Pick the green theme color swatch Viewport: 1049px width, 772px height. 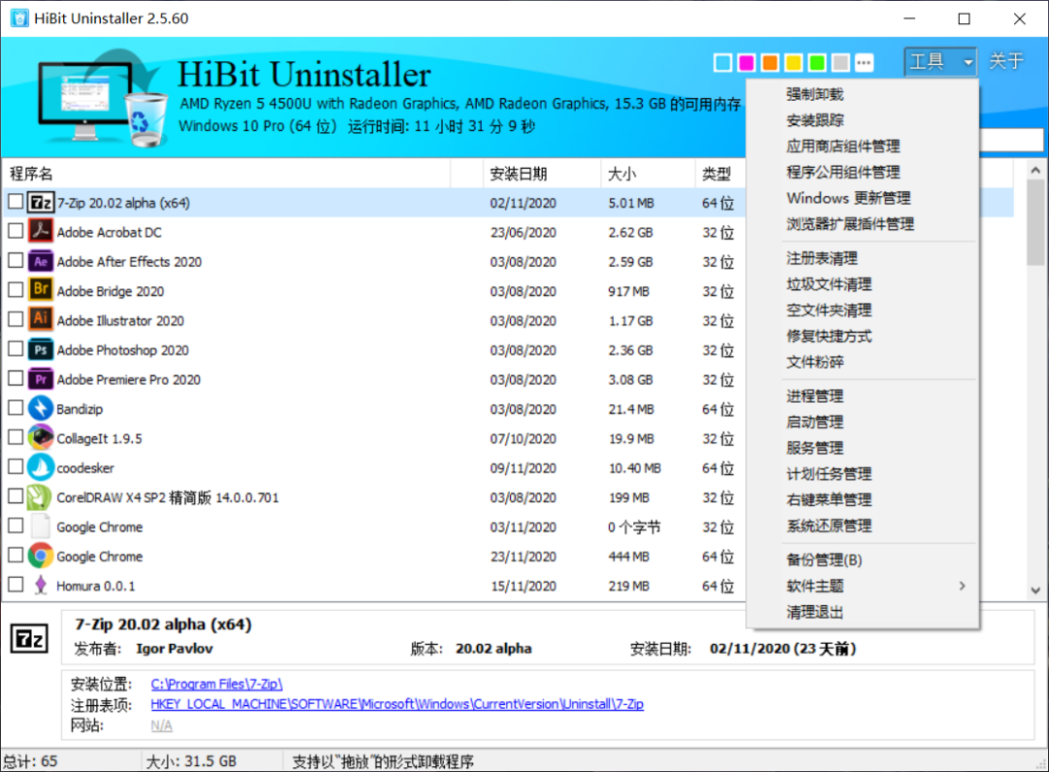pyautogui.click(x=816, y=62)
